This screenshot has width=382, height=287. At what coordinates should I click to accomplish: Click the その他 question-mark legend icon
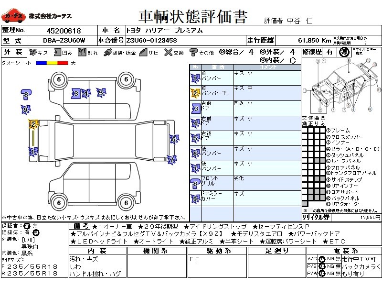[x=193, y=52]
